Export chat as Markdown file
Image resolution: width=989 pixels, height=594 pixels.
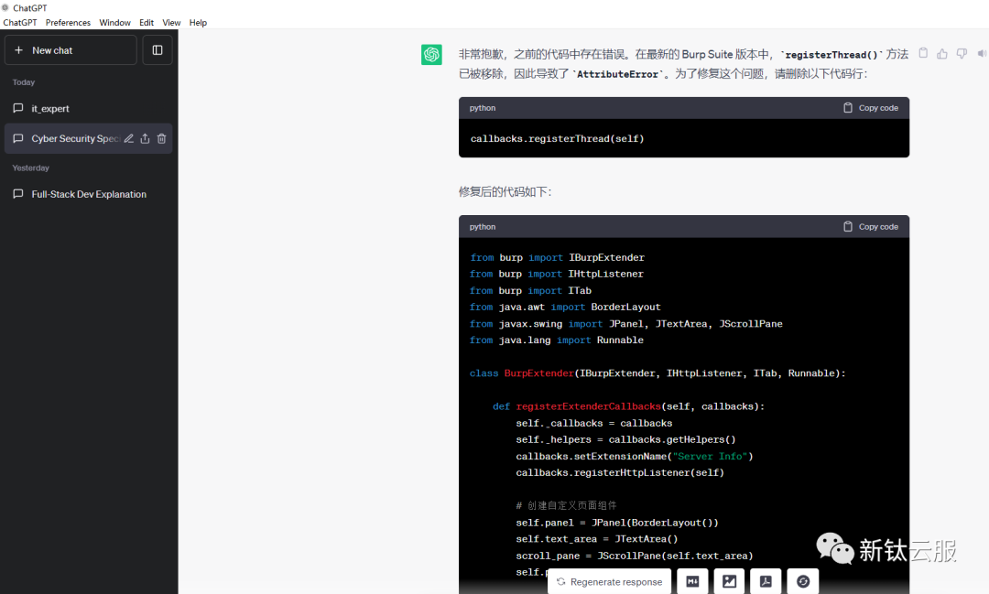693,581
